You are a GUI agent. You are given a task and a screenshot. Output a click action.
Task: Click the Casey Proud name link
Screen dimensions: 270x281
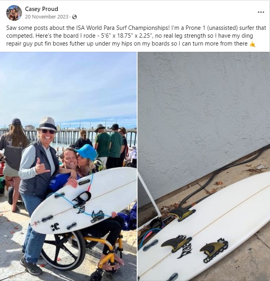42,9
